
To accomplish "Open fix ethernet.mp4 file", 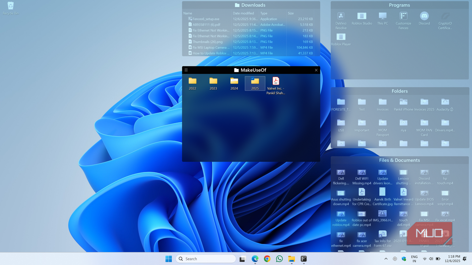I will click(x=341, y=239).
